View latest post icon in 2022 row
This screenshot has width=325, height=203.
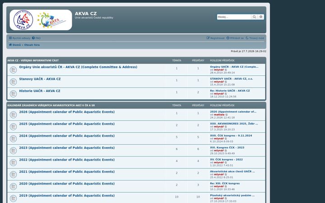coord(226,162)
